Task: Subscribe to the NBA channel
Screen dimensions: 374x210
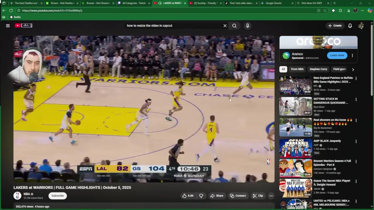Action: 58,196
